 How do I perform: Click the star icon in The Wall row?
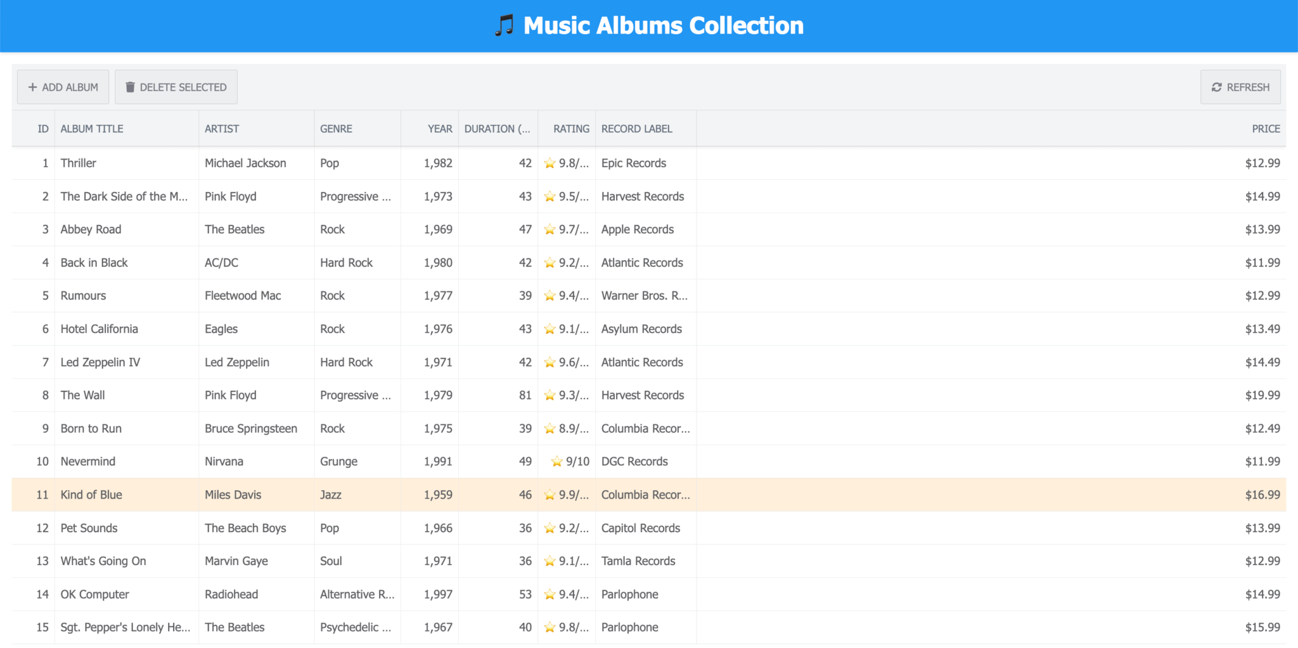[549, 396]
